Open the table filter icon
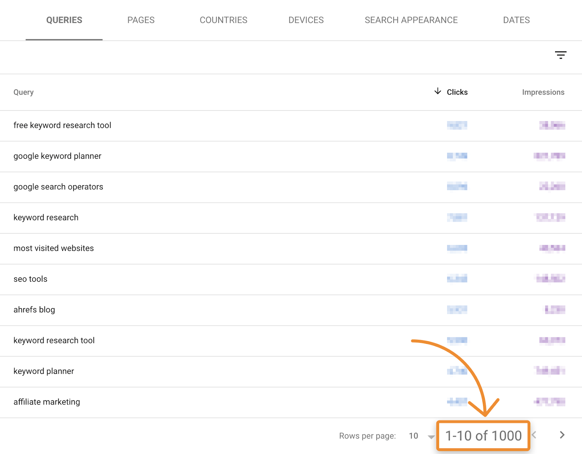This screenshot has width=582, height=454. click(561, 55)
